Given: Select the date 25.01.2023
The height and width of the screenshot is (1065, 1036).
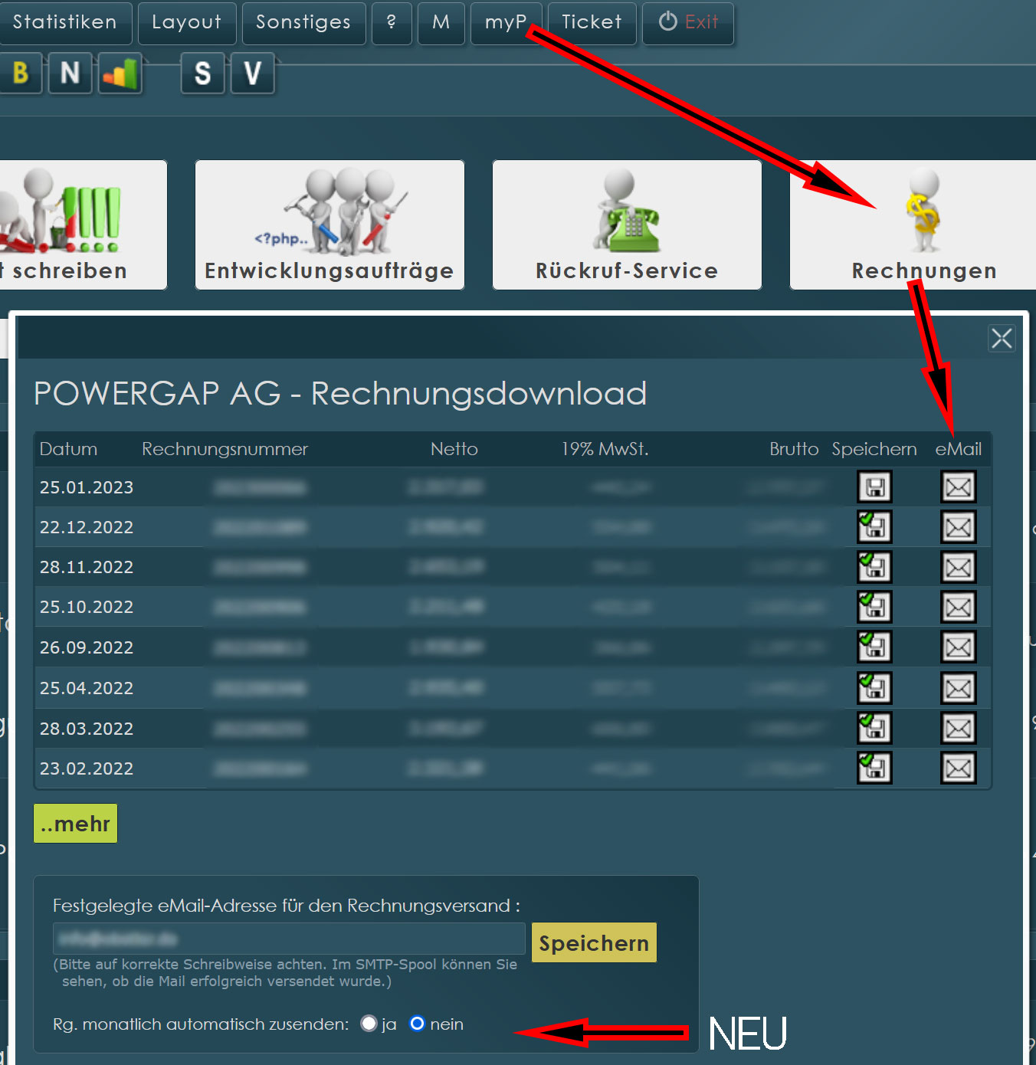Looking at the screenshot, I should [87, 487].
